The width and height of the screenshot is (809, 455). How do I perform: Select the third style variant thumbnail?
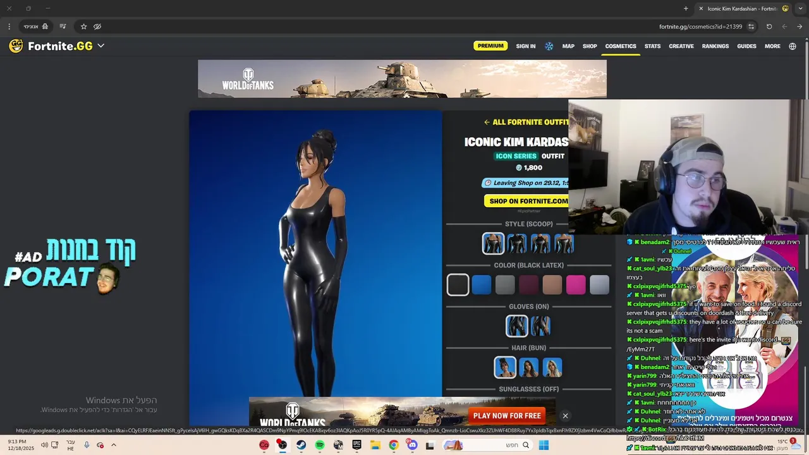pyautogui.click(x=540, y=243)
